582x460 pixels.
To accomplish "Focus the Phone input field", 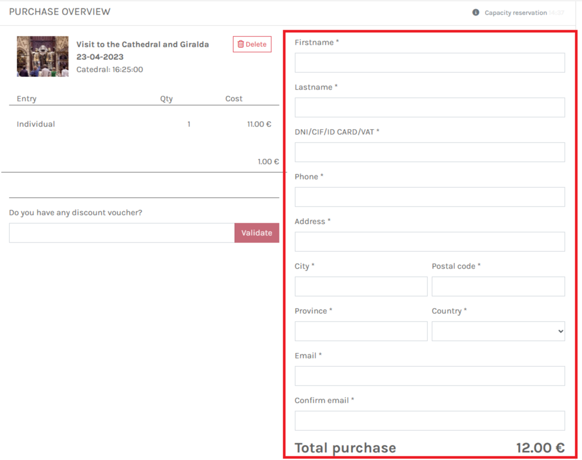I will pyautogui.click(x=430, y=197).
